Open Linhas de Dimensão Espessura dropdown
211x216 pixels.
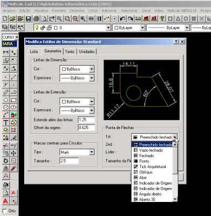tap(92, 78)
